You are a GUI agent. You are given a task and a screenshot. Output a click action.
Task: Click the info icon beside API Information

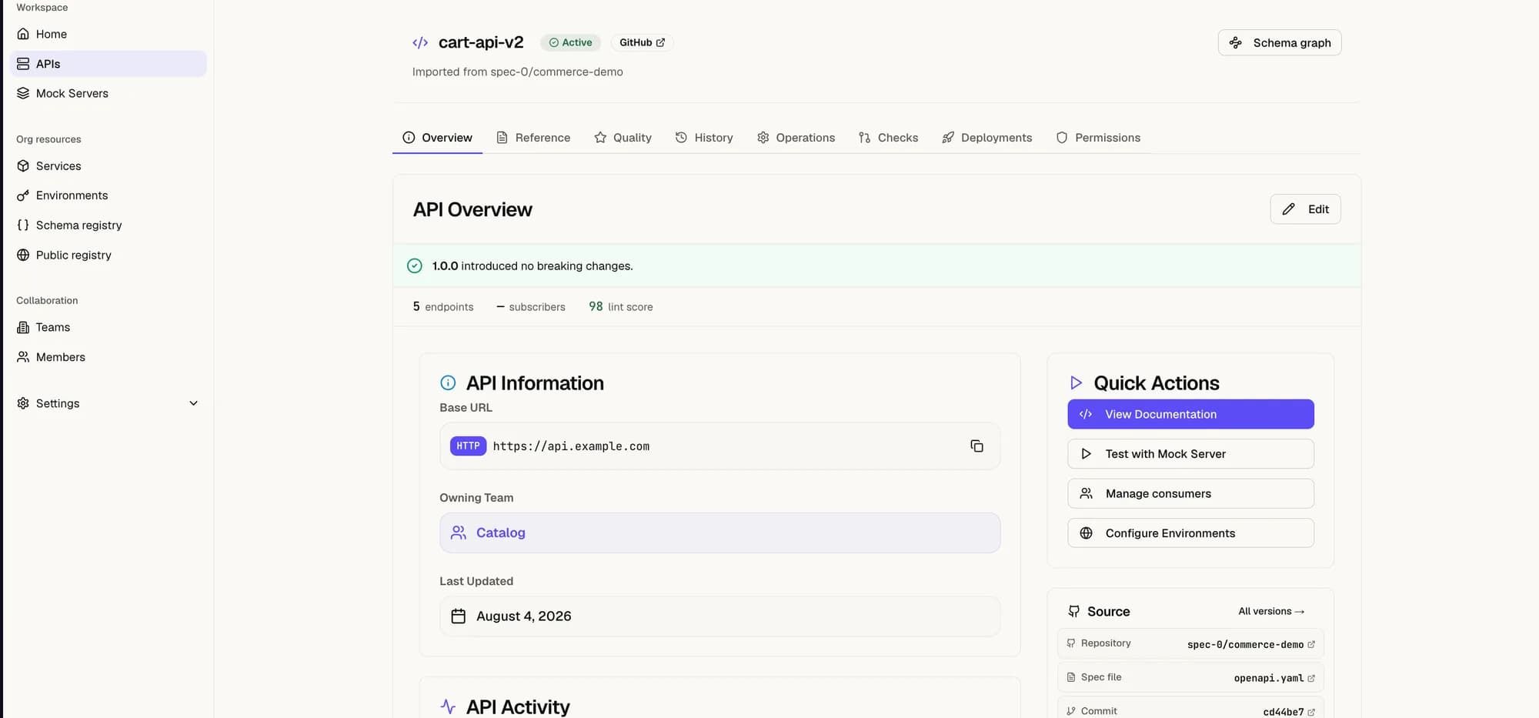click(448, 382)
